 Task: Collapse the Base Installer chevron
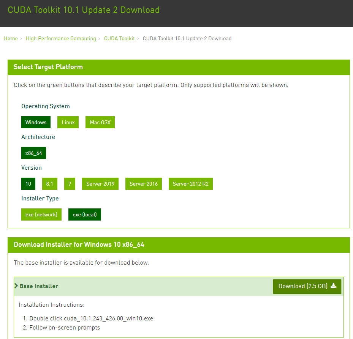[x=16, y=286]
